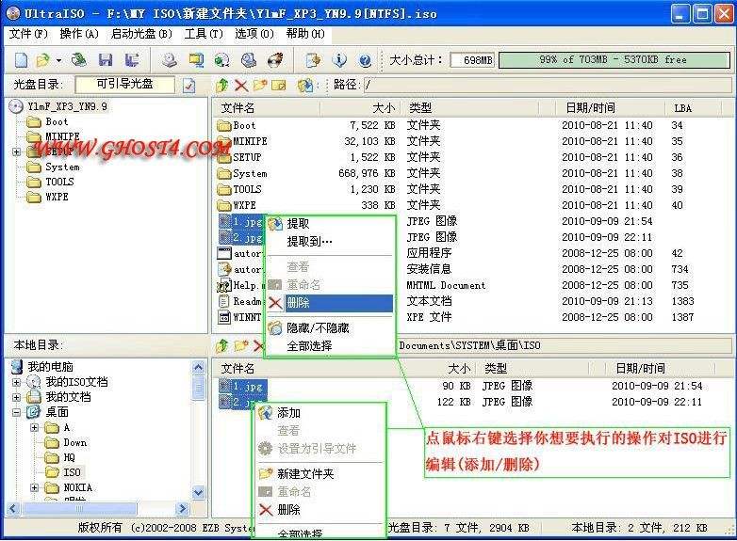The width and height of the screenshot is (737, 541).
Task: Click local tree scrollbar down arrow
Action: point(198,492)
